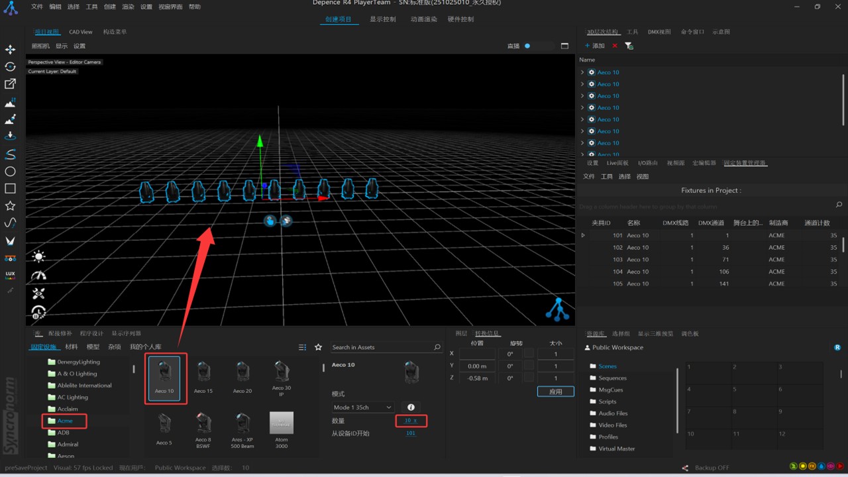
Task: Click the circle shape tool
Action: click(10, 172)
